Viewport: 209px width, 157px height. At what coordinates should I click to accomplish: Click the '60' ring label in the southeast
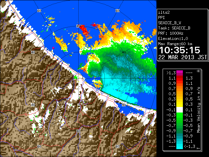[x=118, y=146]
